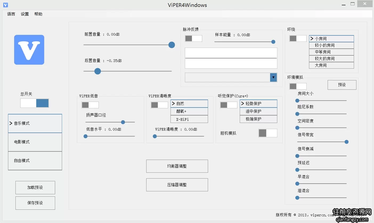Select 自然 clarity mode
Screen dimensions: 374x223
tap(189, 104)
